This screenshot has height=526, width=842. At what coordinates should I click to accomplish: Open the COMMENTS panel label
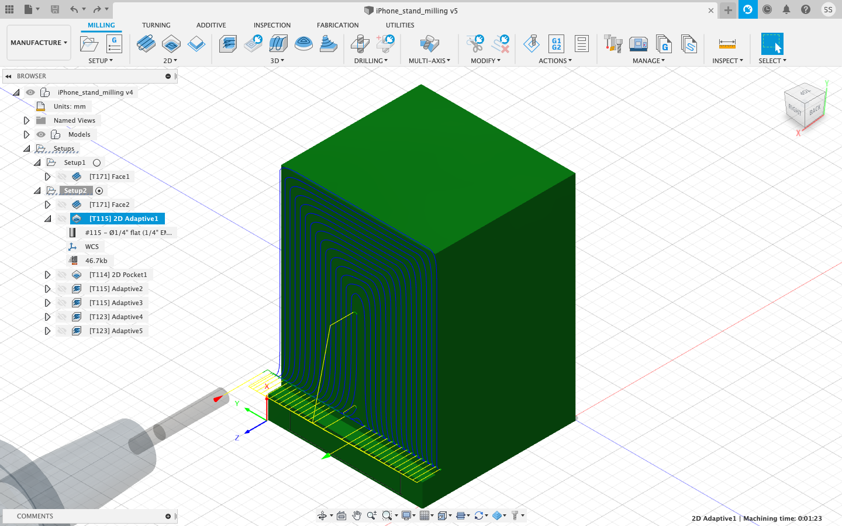coord(35,516)
